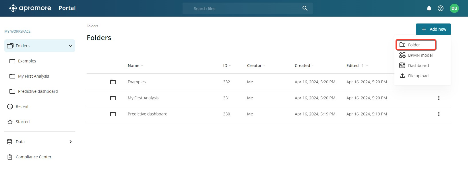Click the folder icon in Examples row

113,82
